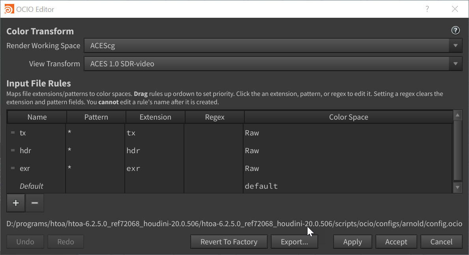Screen dimensions: 469x255
Task: Select the hdr rule name
Action: click(25, 150)
